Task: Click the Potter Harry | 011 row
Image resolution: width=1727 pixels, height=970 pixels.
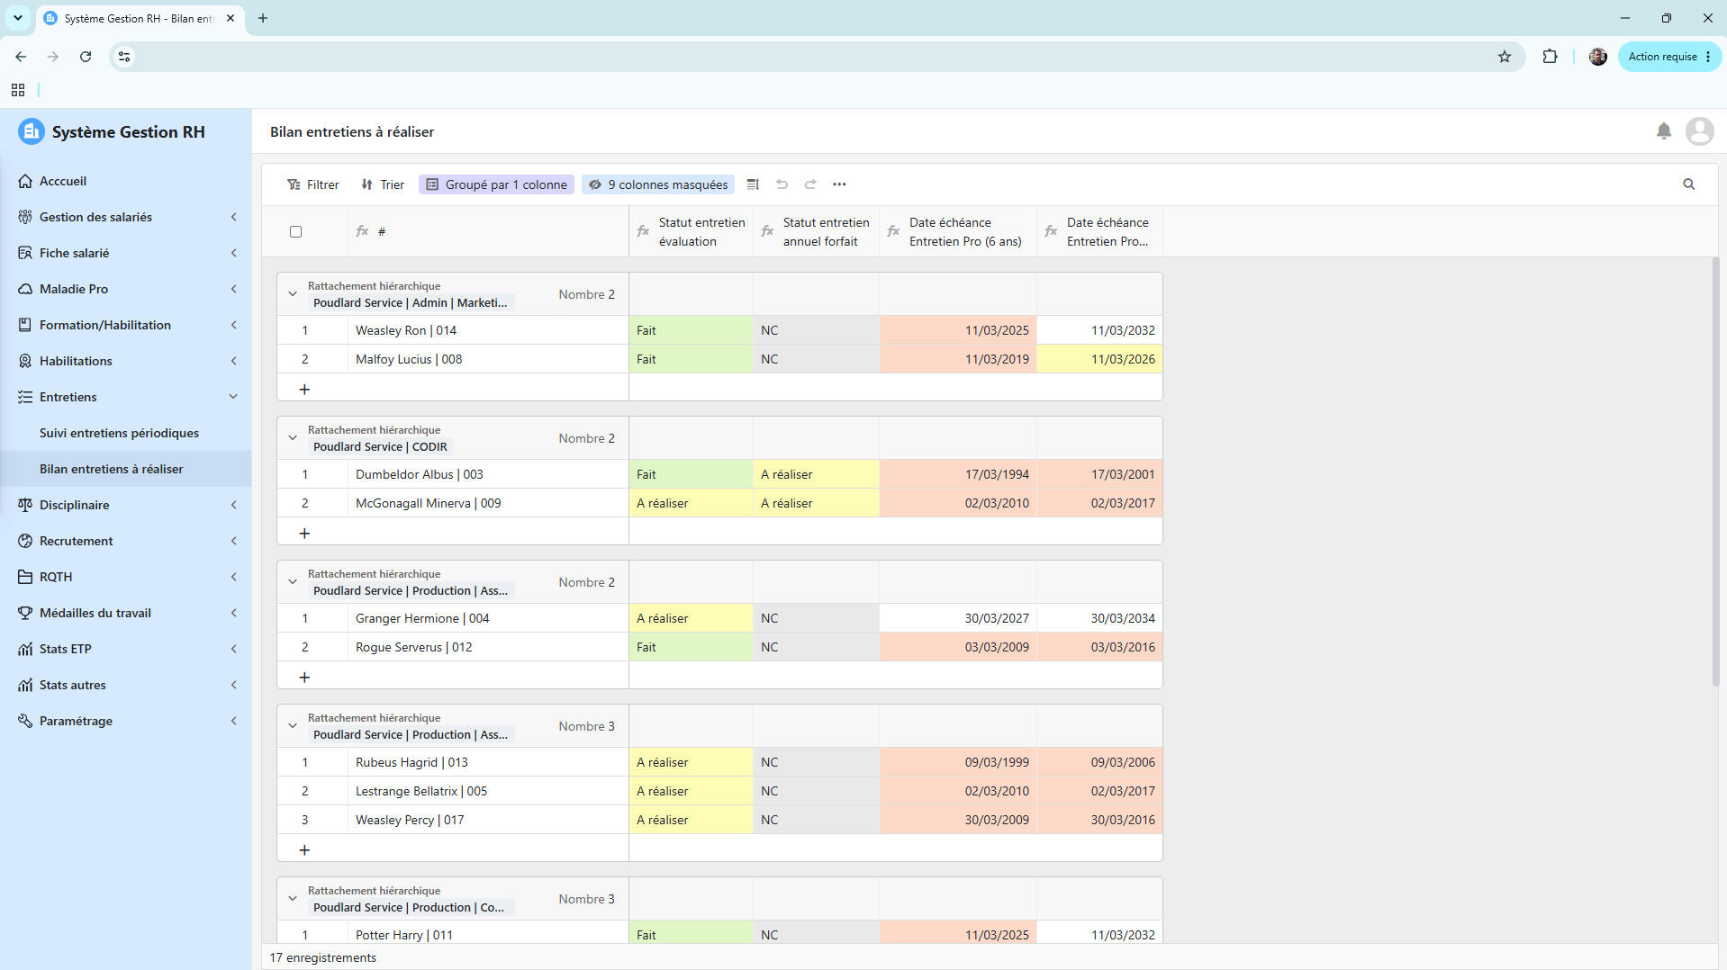Action: coord(719,933)
